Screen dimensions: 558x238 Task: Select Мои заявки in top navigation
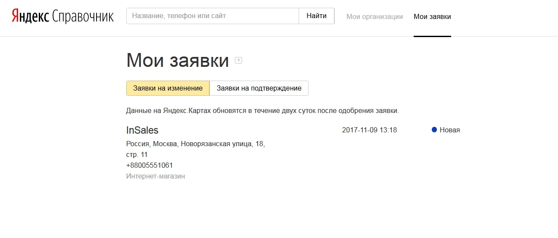click(432, 17)
